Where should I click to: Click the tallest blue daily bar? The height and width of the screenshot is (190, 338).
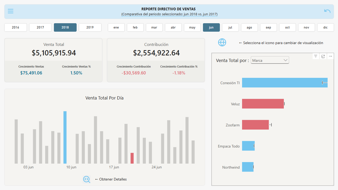[x=65, y=137]
